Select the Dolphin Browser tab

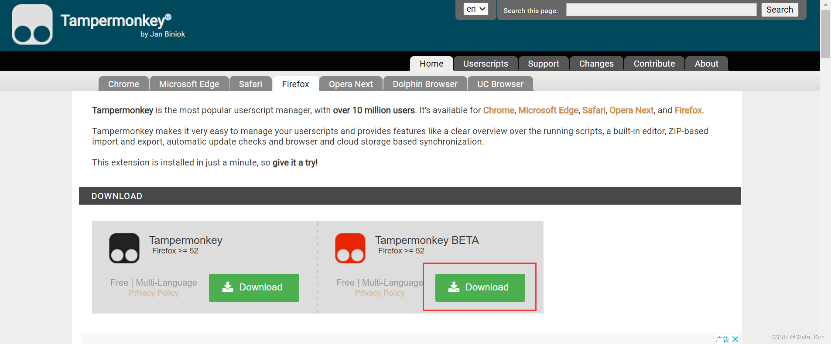[x=425, y=84]
